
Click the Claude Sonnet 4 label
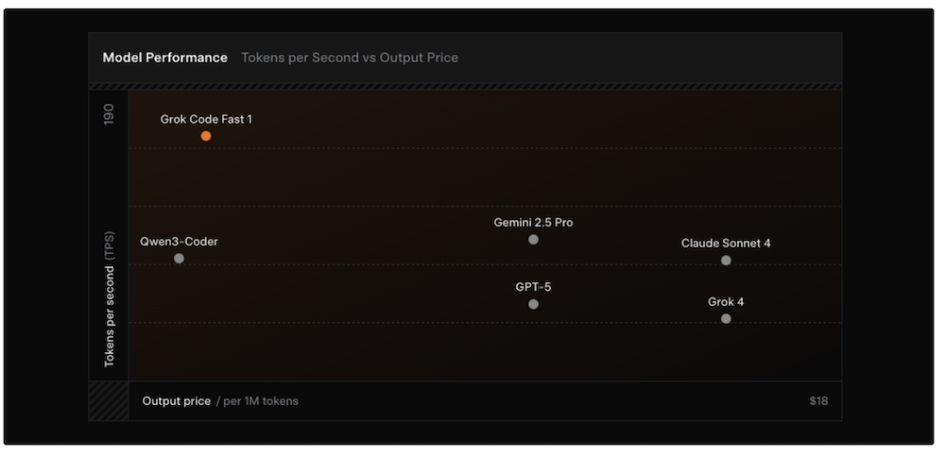[726, 244]
